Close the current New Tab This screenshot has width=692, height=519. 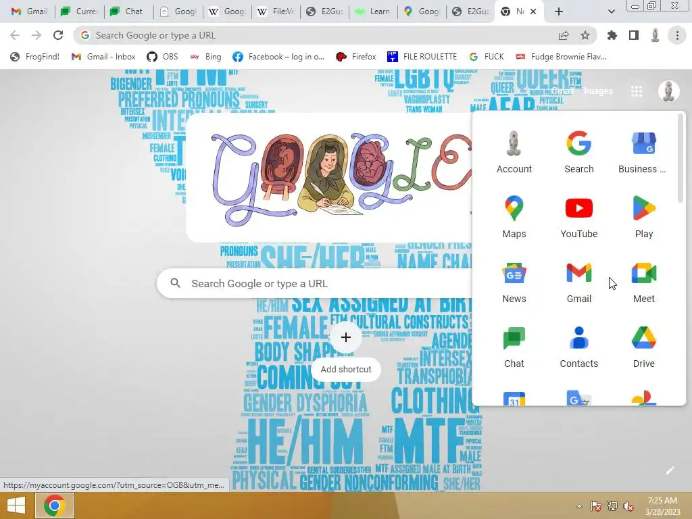click(533, 11)
